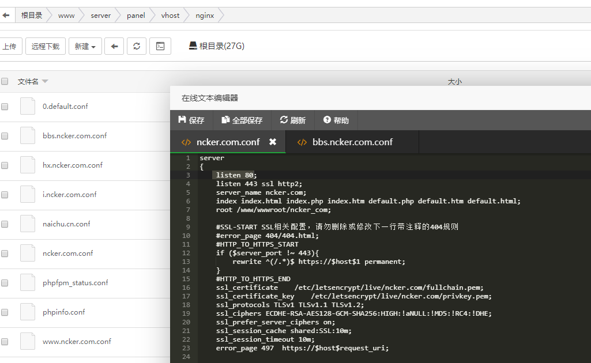Image resolution: width=591 pixels, height=363 pixels.
Task: Click 保存 to save the file
Action: [191, 120]
